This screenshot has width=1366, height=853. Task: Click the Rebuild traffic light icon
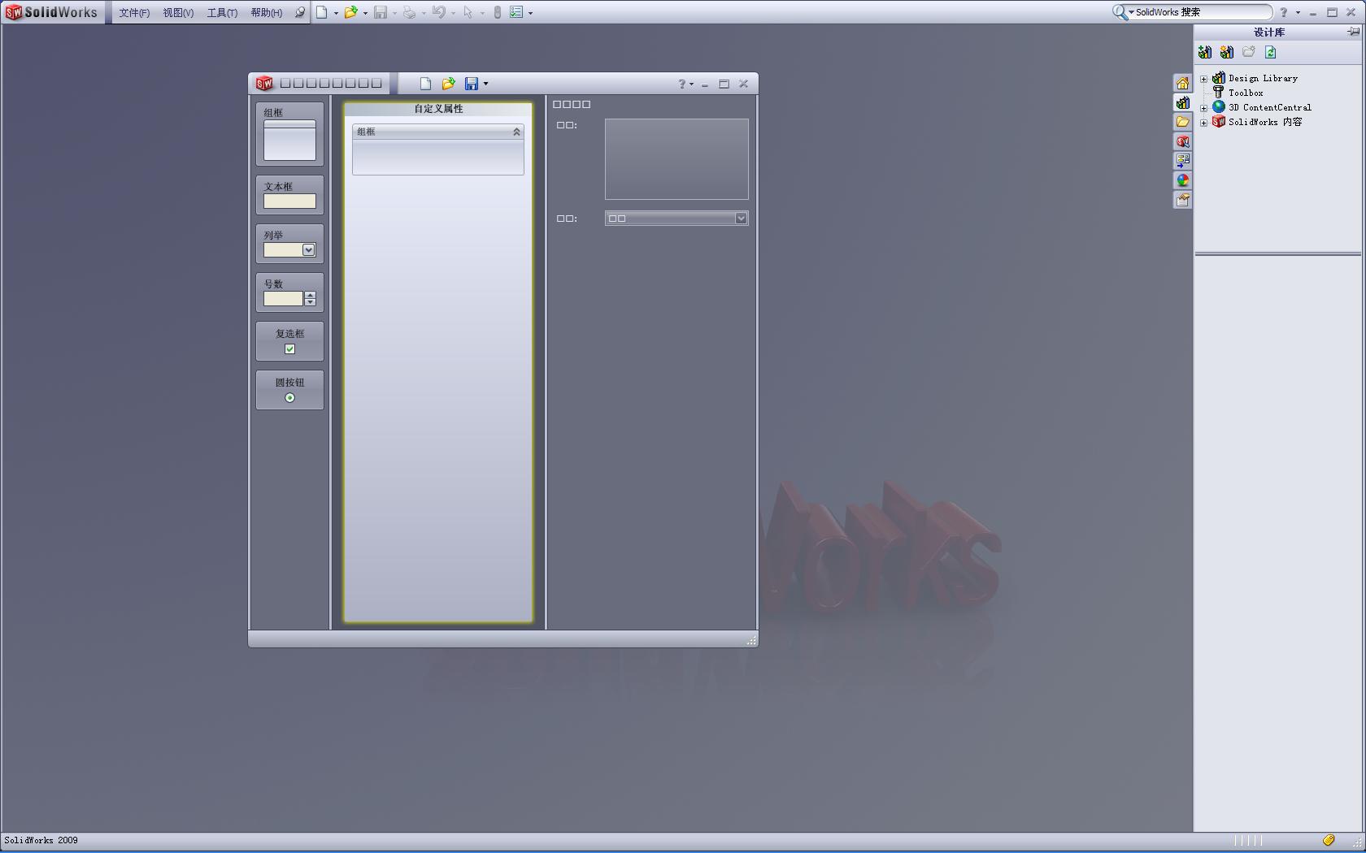click(x=498, y=12)
